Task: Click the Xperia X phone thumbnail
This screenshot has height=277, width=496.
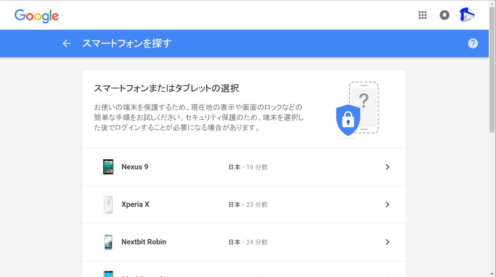Action: (108, 204)
